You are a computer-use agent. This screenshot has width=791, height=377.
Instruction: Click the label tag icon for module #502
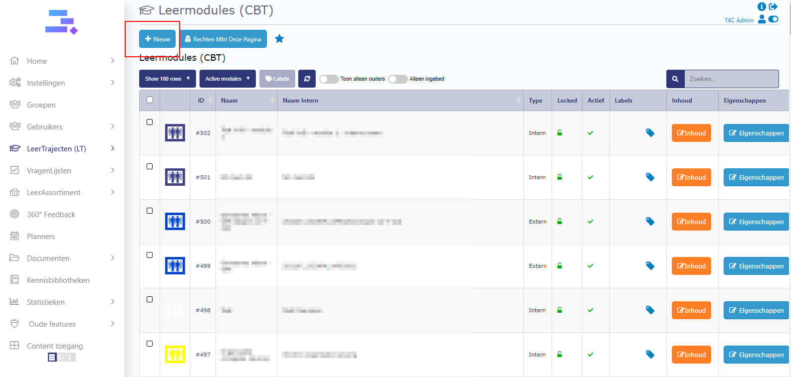[x=650, y=133]
